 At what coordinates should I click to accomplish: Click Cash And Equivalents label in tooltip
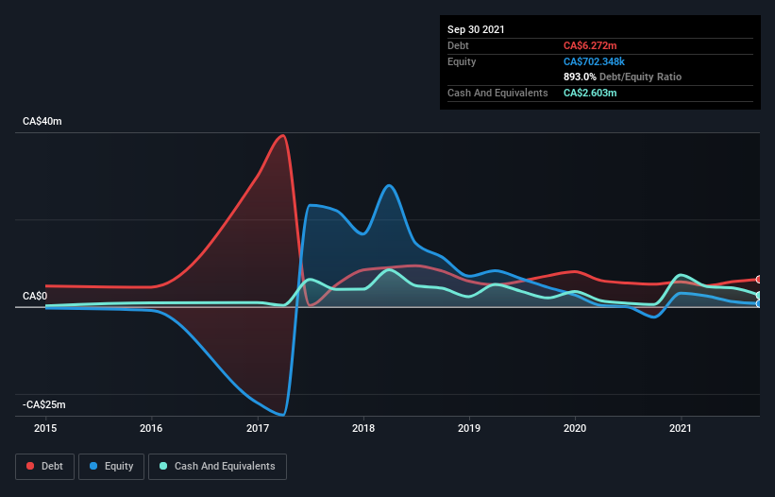[497, 93]
